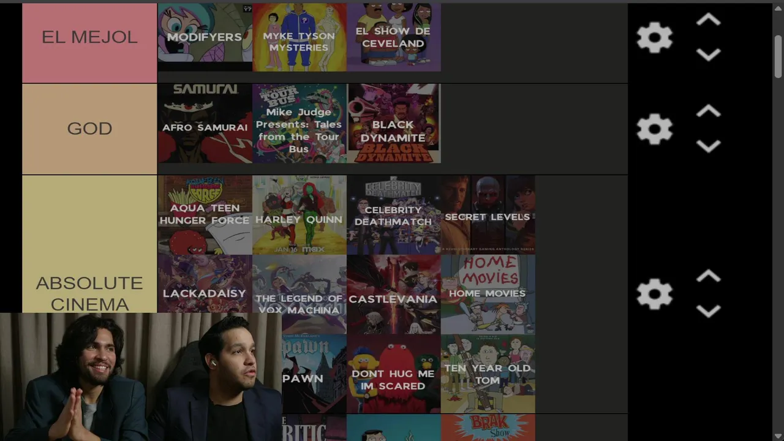Move ABSOLUTE CINEMA tier up
Viewport: 784px width, 441px height.
pyautogui.click(x=708, y=277)
